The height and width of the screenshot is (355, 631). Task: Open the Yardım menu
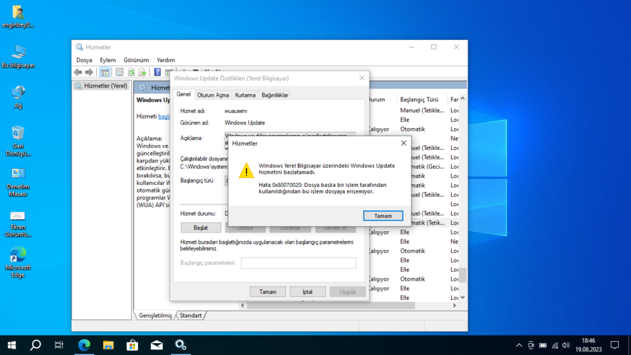point(165,60)
